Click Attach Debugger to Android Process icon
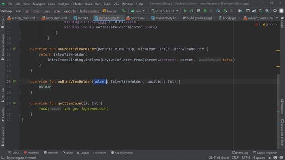 click(x=225, y=11)
